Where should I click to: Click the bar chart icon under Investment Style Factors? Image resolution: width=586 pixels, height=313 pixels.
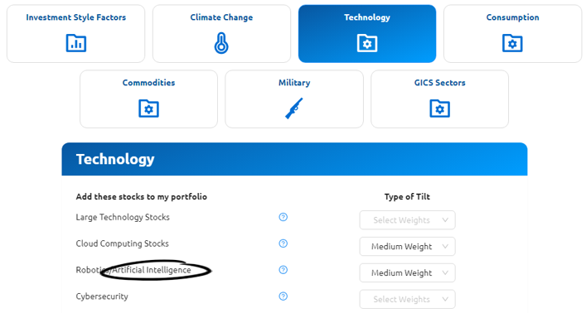76,43
